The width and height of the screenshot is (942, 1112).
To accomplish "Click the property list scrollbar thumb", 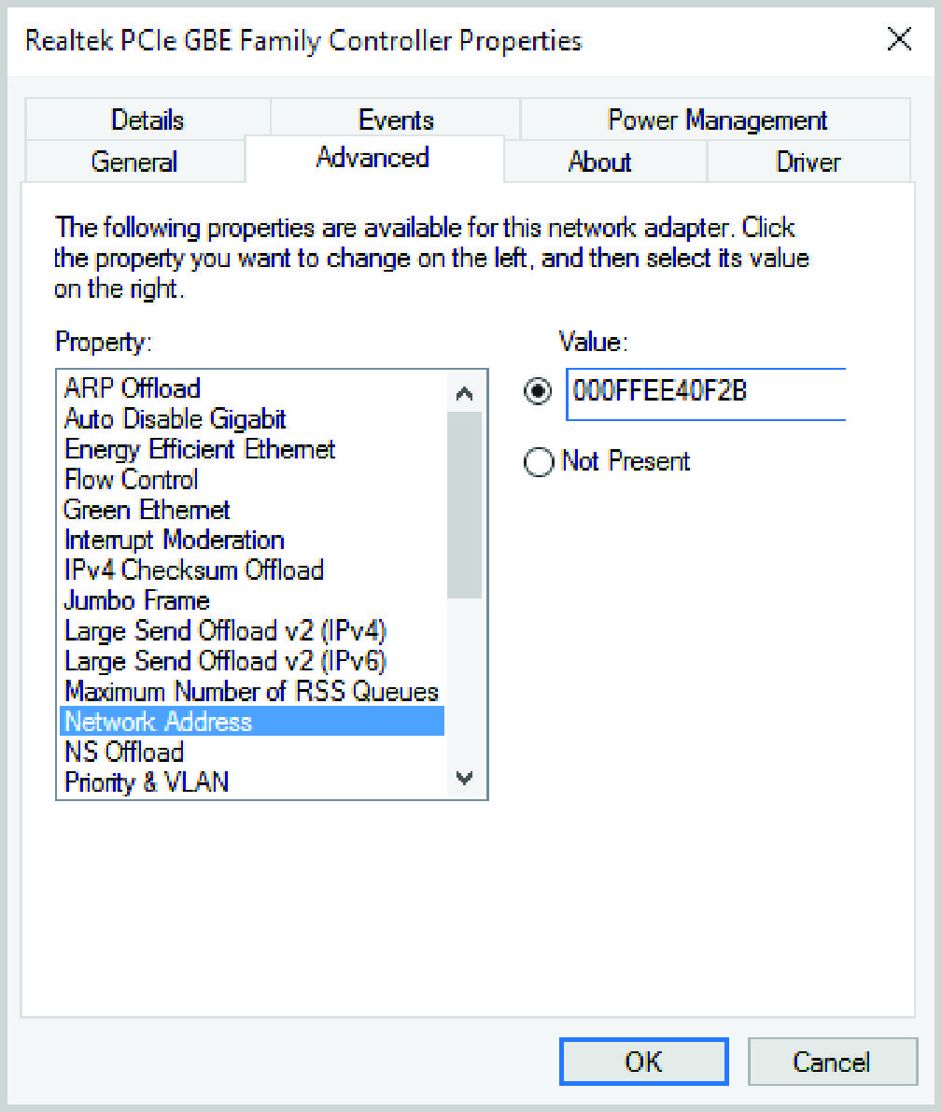I will pyautogui.click(x=465, y=505).
